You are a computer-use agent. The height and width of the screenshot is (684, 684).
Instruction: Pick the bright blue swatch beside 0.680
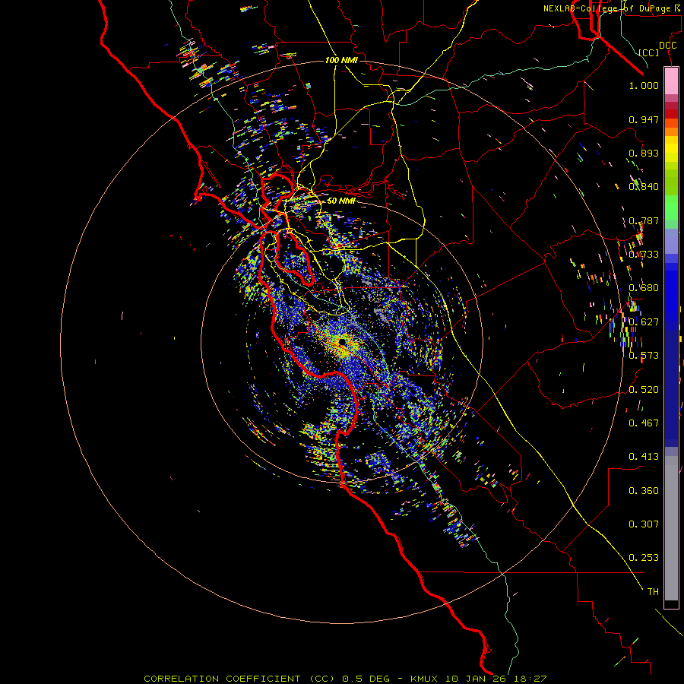click(x=671, y=293)
